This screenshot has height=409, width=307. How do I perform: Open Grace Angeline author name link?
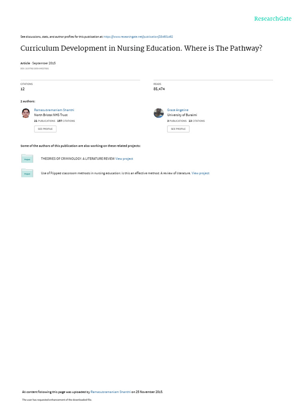tap(178, 110)
